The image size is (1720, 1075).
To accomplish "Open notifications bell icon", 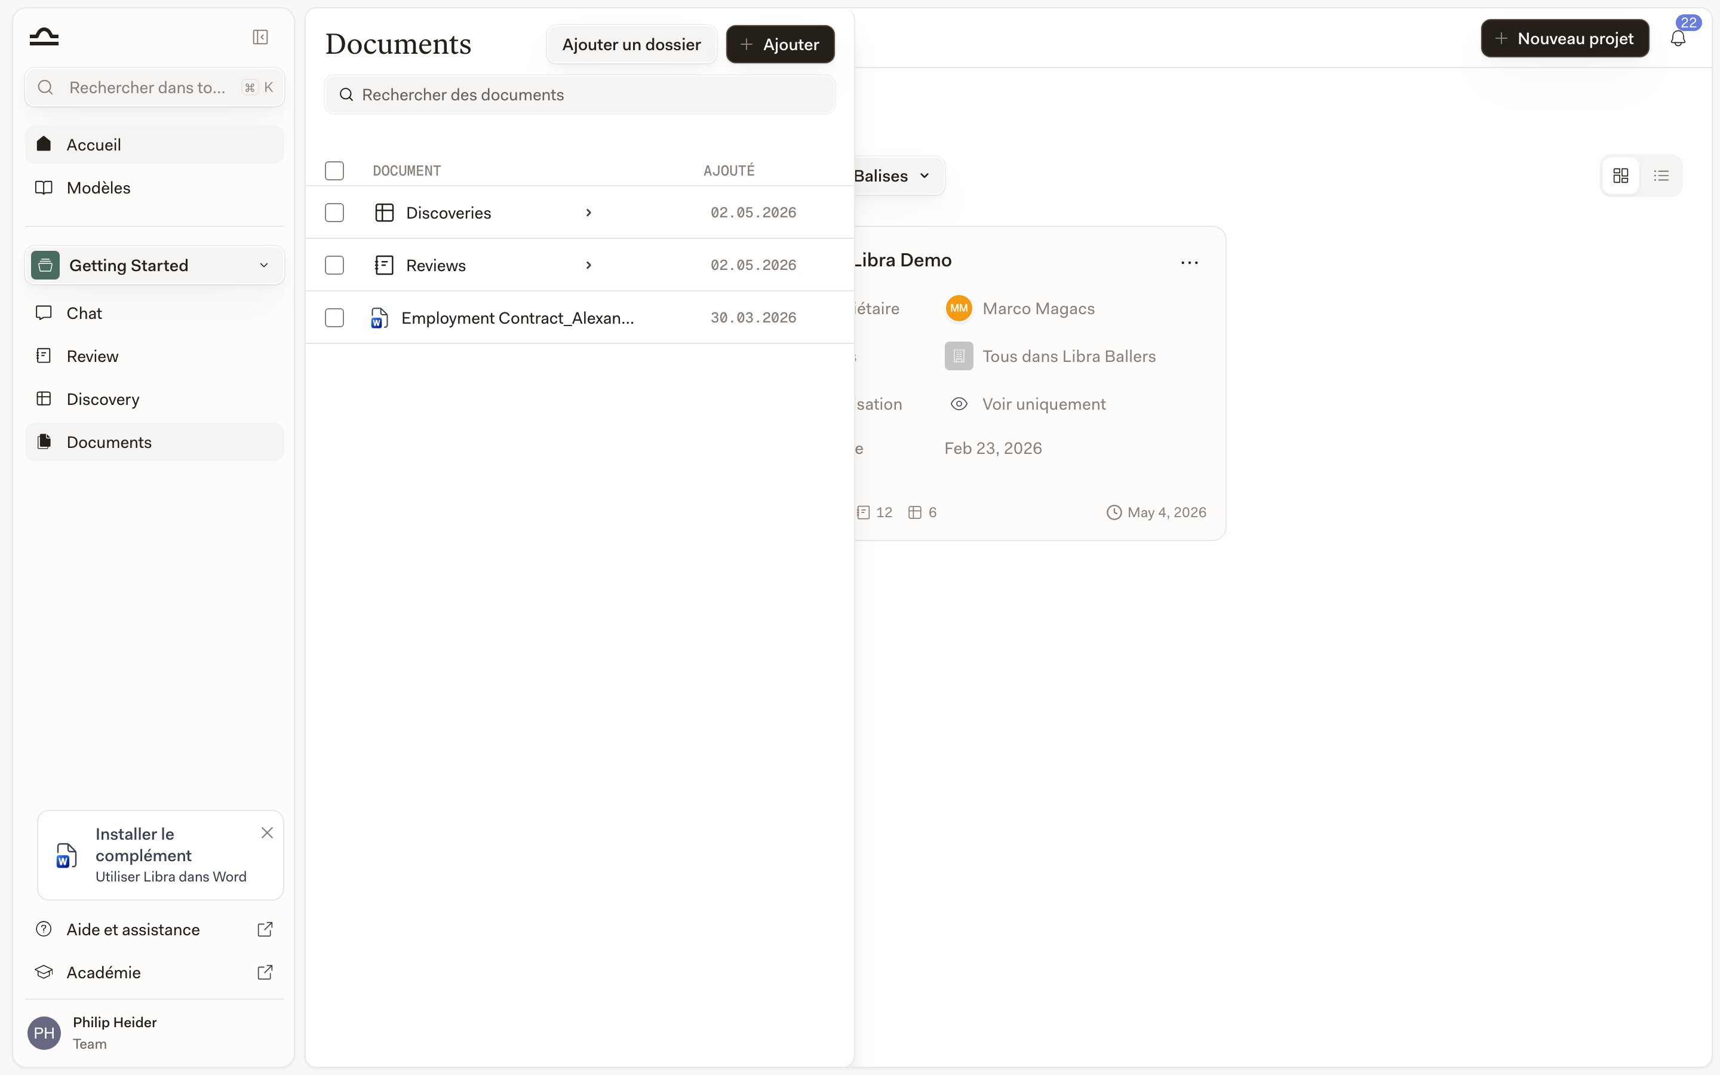I will (1678, 38).
